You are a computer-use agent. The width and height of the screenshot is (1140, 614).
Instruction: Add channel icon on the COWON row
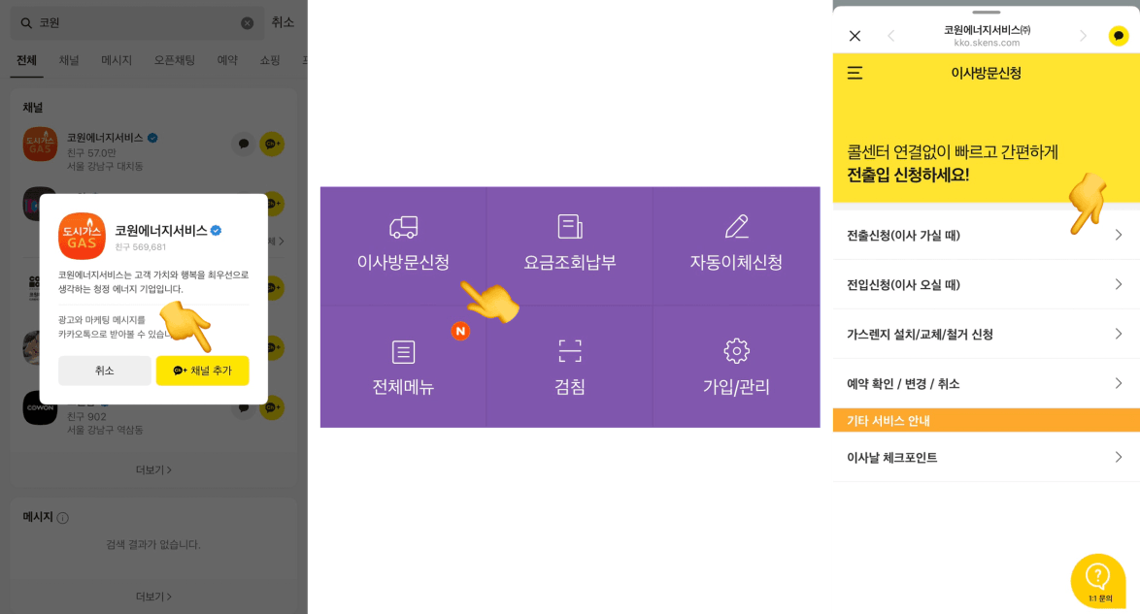[273, 407]
